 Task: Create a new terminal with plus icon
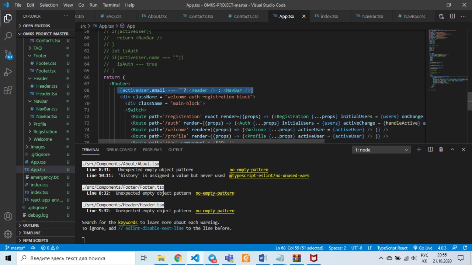click(419, 149)
